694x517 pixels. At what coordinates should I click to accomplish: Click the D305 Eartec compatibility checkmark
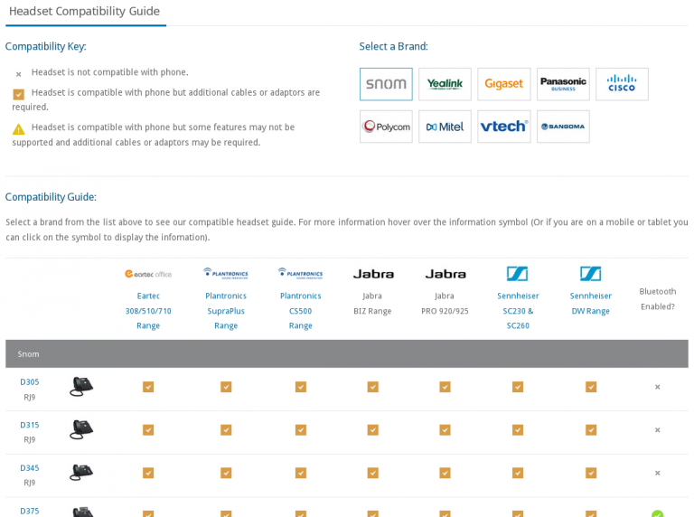pyautogui.click(x=148, y=387)
